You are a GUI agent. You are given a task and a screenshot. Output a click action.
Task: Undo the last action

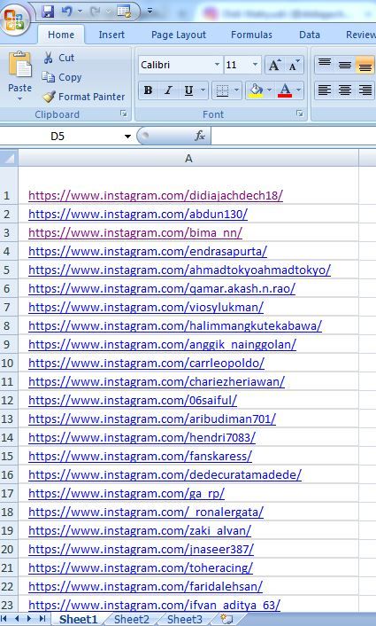66,12
